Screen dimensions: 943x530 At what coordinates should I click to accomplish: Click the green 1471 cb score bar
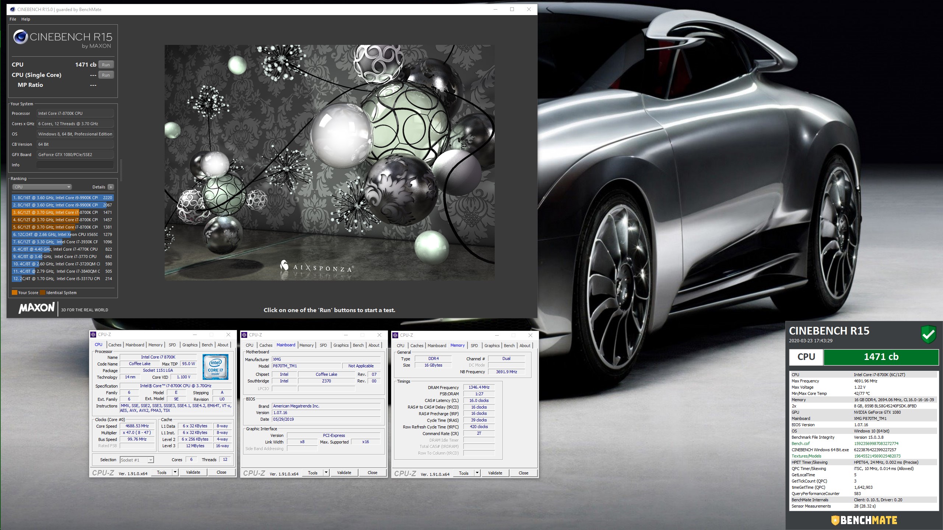pyautogui.click(x=881, y=357)
